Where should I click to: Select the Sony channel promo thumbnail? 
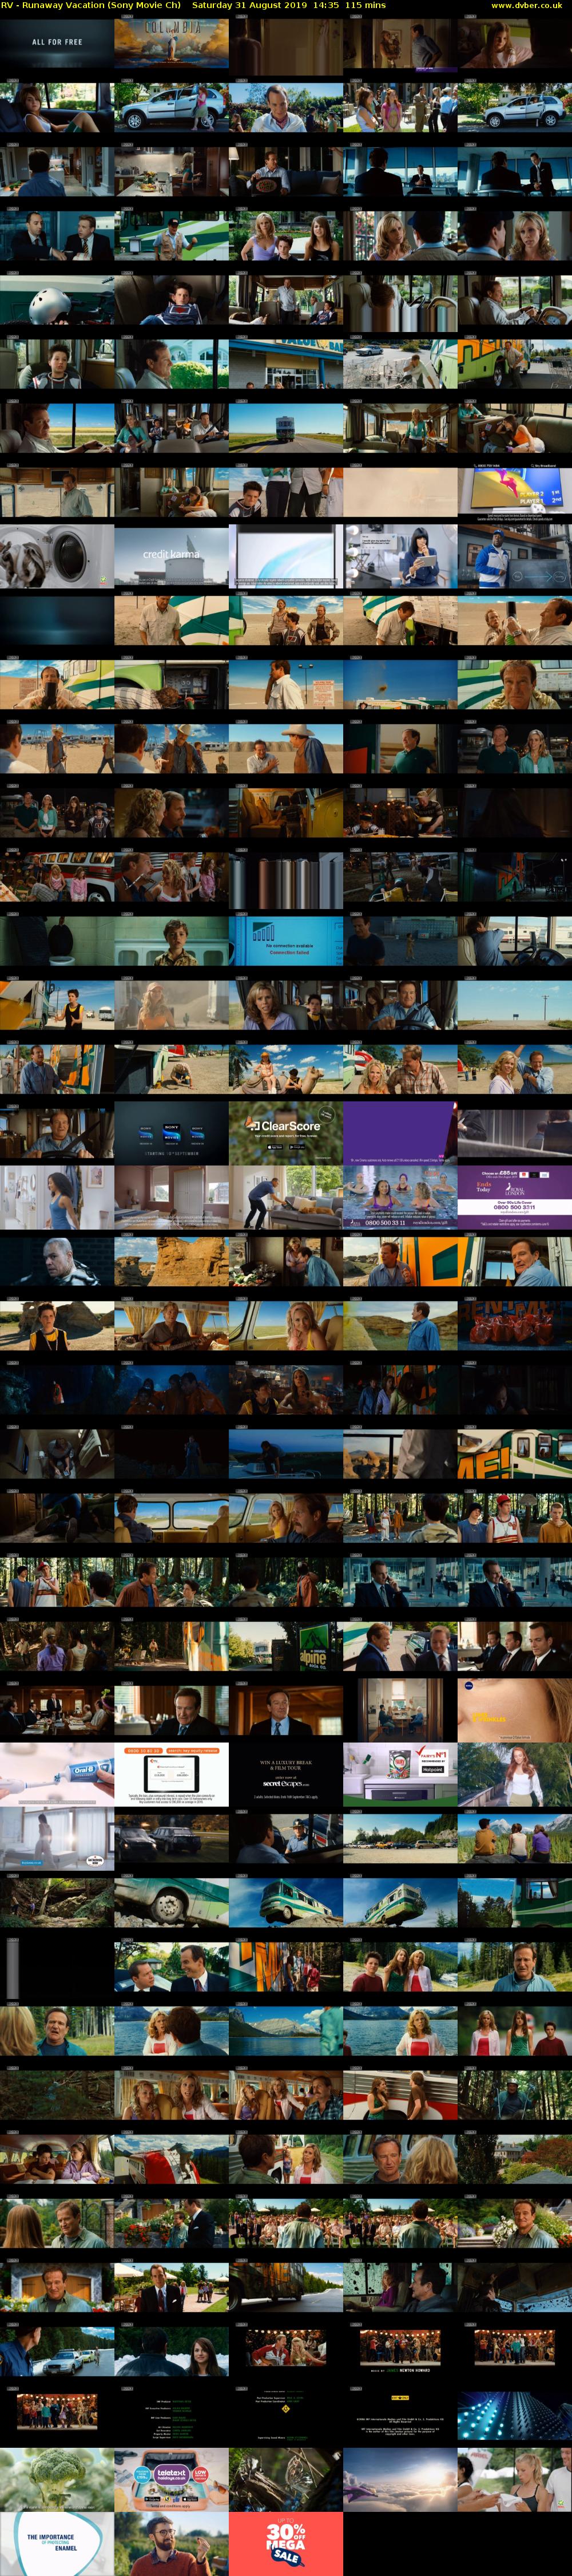171,1133
